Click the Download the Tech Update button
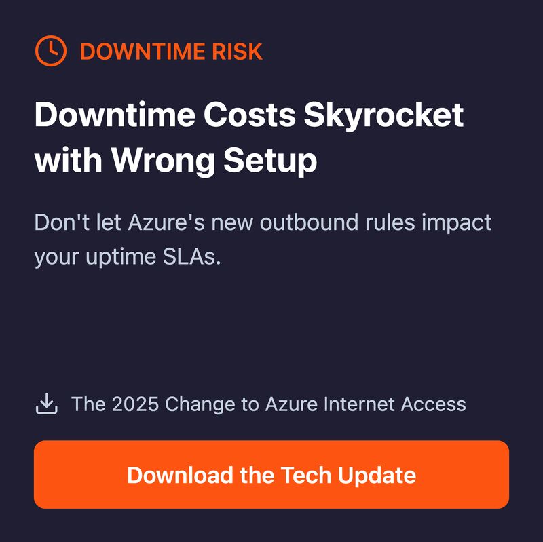This screenshot has width=543, height=542. 271,475
